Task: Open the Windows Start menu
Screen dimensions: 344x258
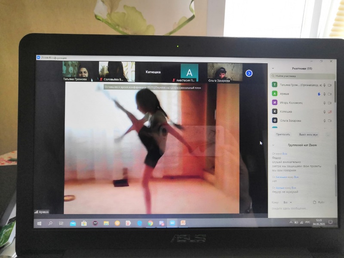Action: 39,223
